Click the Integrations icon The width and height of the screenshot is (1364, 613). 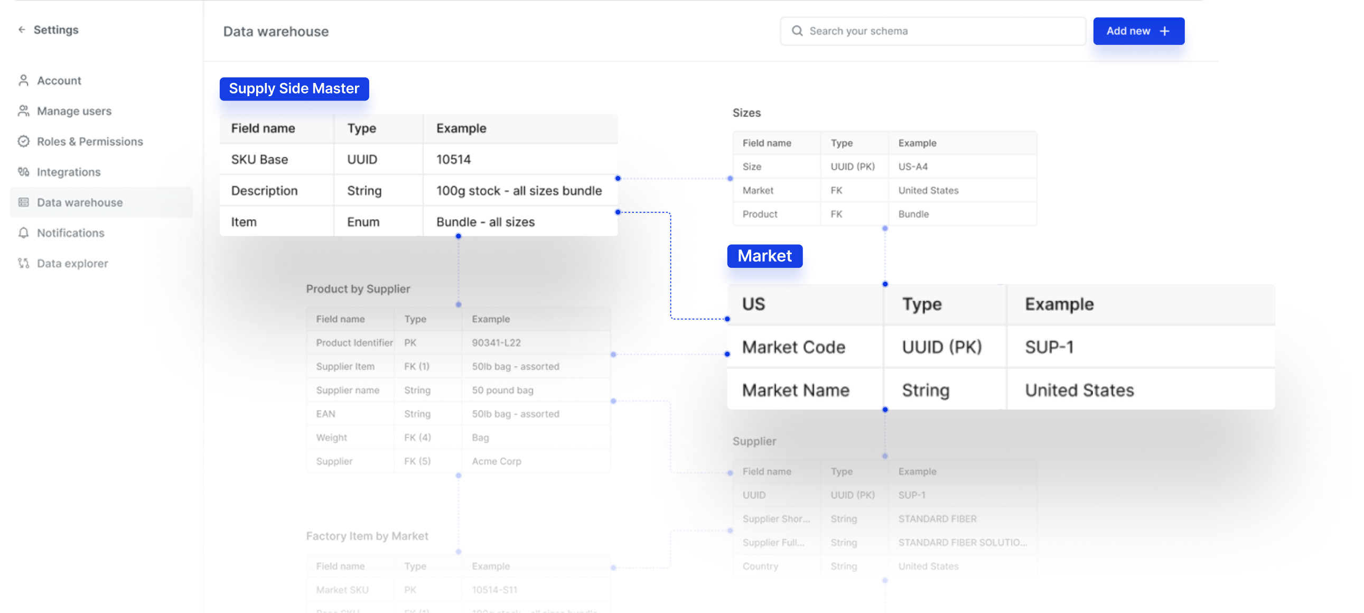(x=23, y=172)
